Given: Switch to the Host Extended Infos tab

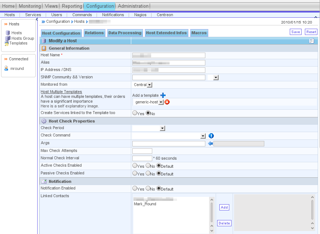Looking at the screenshot, I should pyautogui.click(x=166, y=33).
